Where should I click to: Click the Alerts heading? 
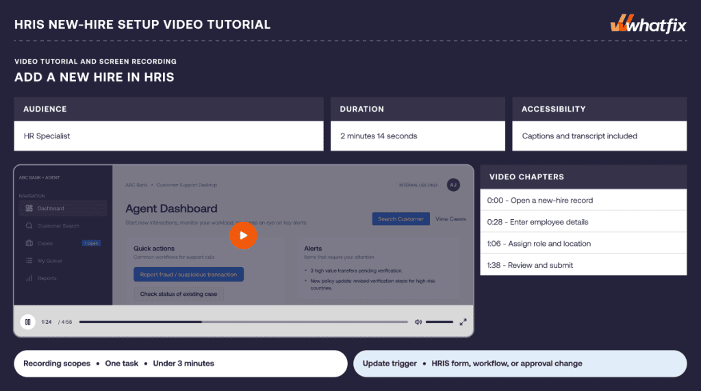coord(313,249)
